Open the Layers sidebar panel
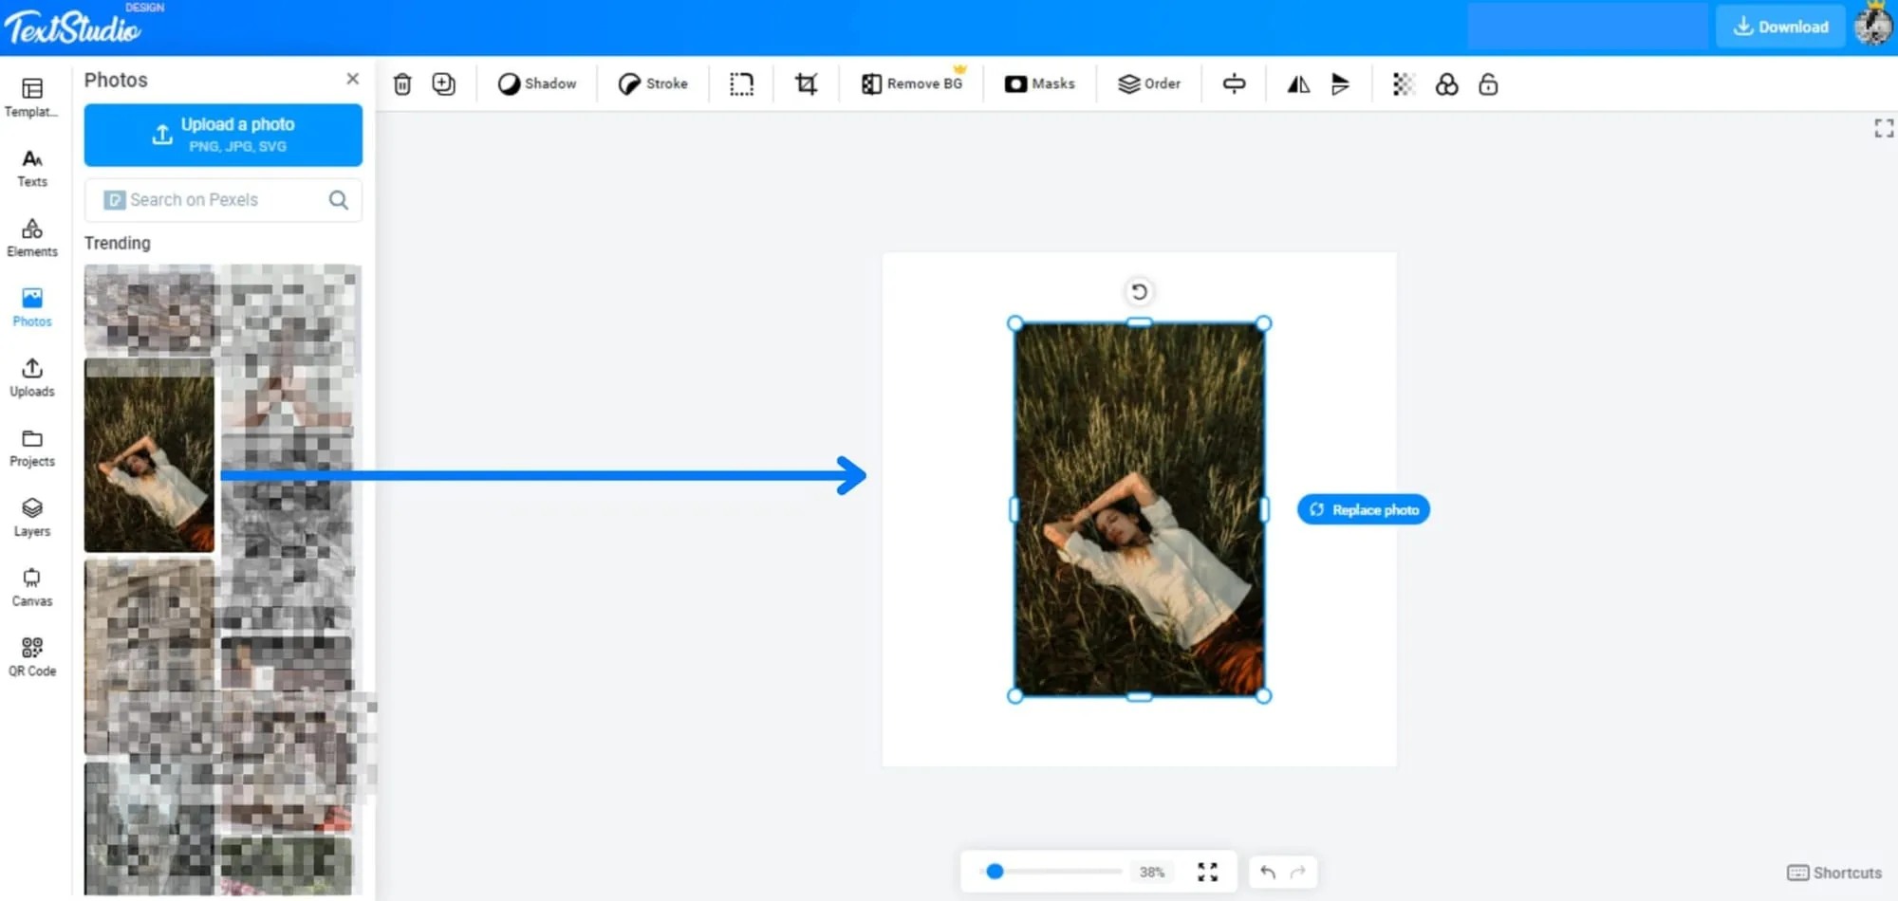The height and width of the screenshot is (901, 1898). tap(32, 518)
